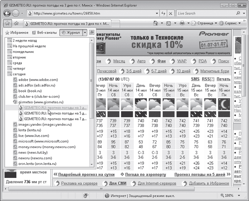Switch to the Веб-каналы tab
The image size is (249, 201).
pos(44,32)
